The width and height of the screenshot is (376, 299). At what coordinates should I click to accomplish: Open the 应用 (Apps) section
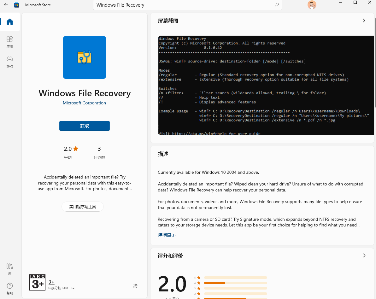tap(10, 42)
